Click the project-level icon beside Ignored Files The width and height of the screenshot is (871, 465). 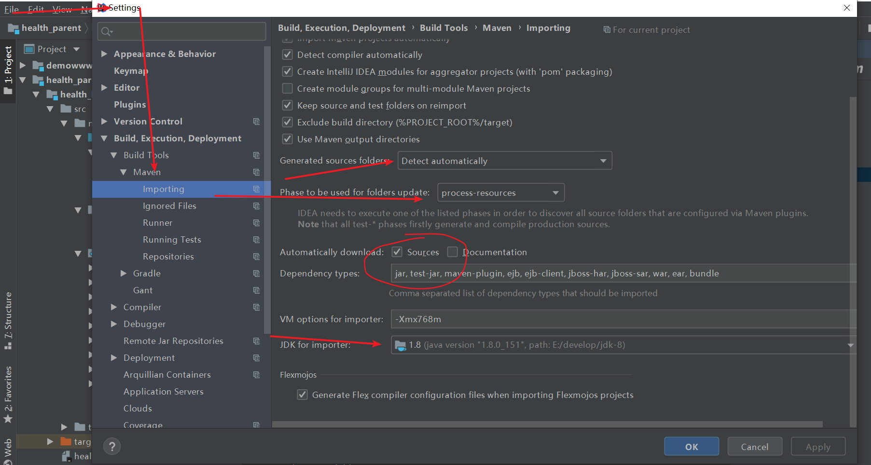tap(256, 206)
